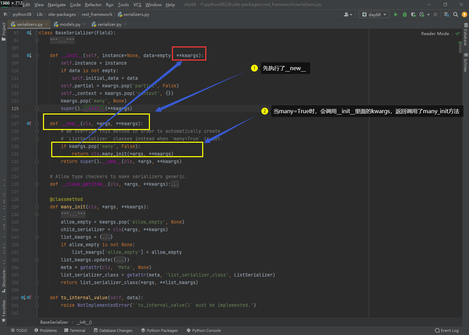The height and width of the screenshot is (335, 469).
Task: Click the __init__() structure breadcrumb
Action: pos(84,322)
